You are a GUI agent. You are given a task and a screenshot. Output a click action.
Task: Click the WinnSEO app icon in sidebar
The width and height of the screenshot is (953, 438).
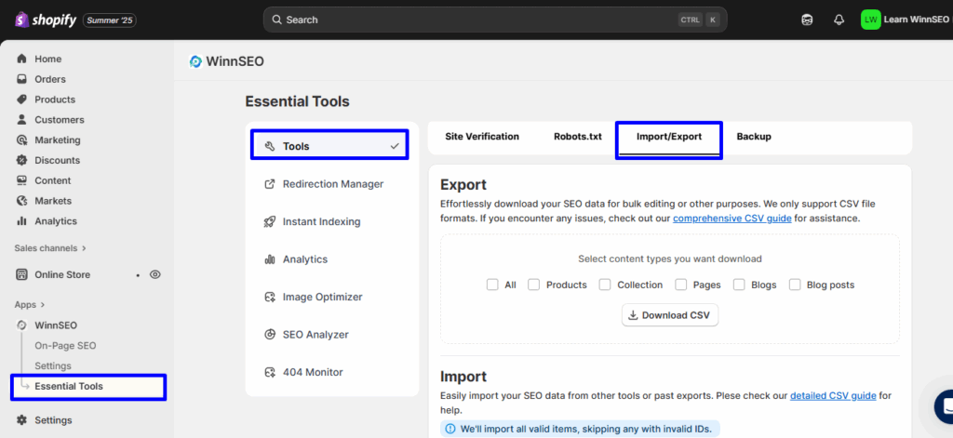(22, 325)
